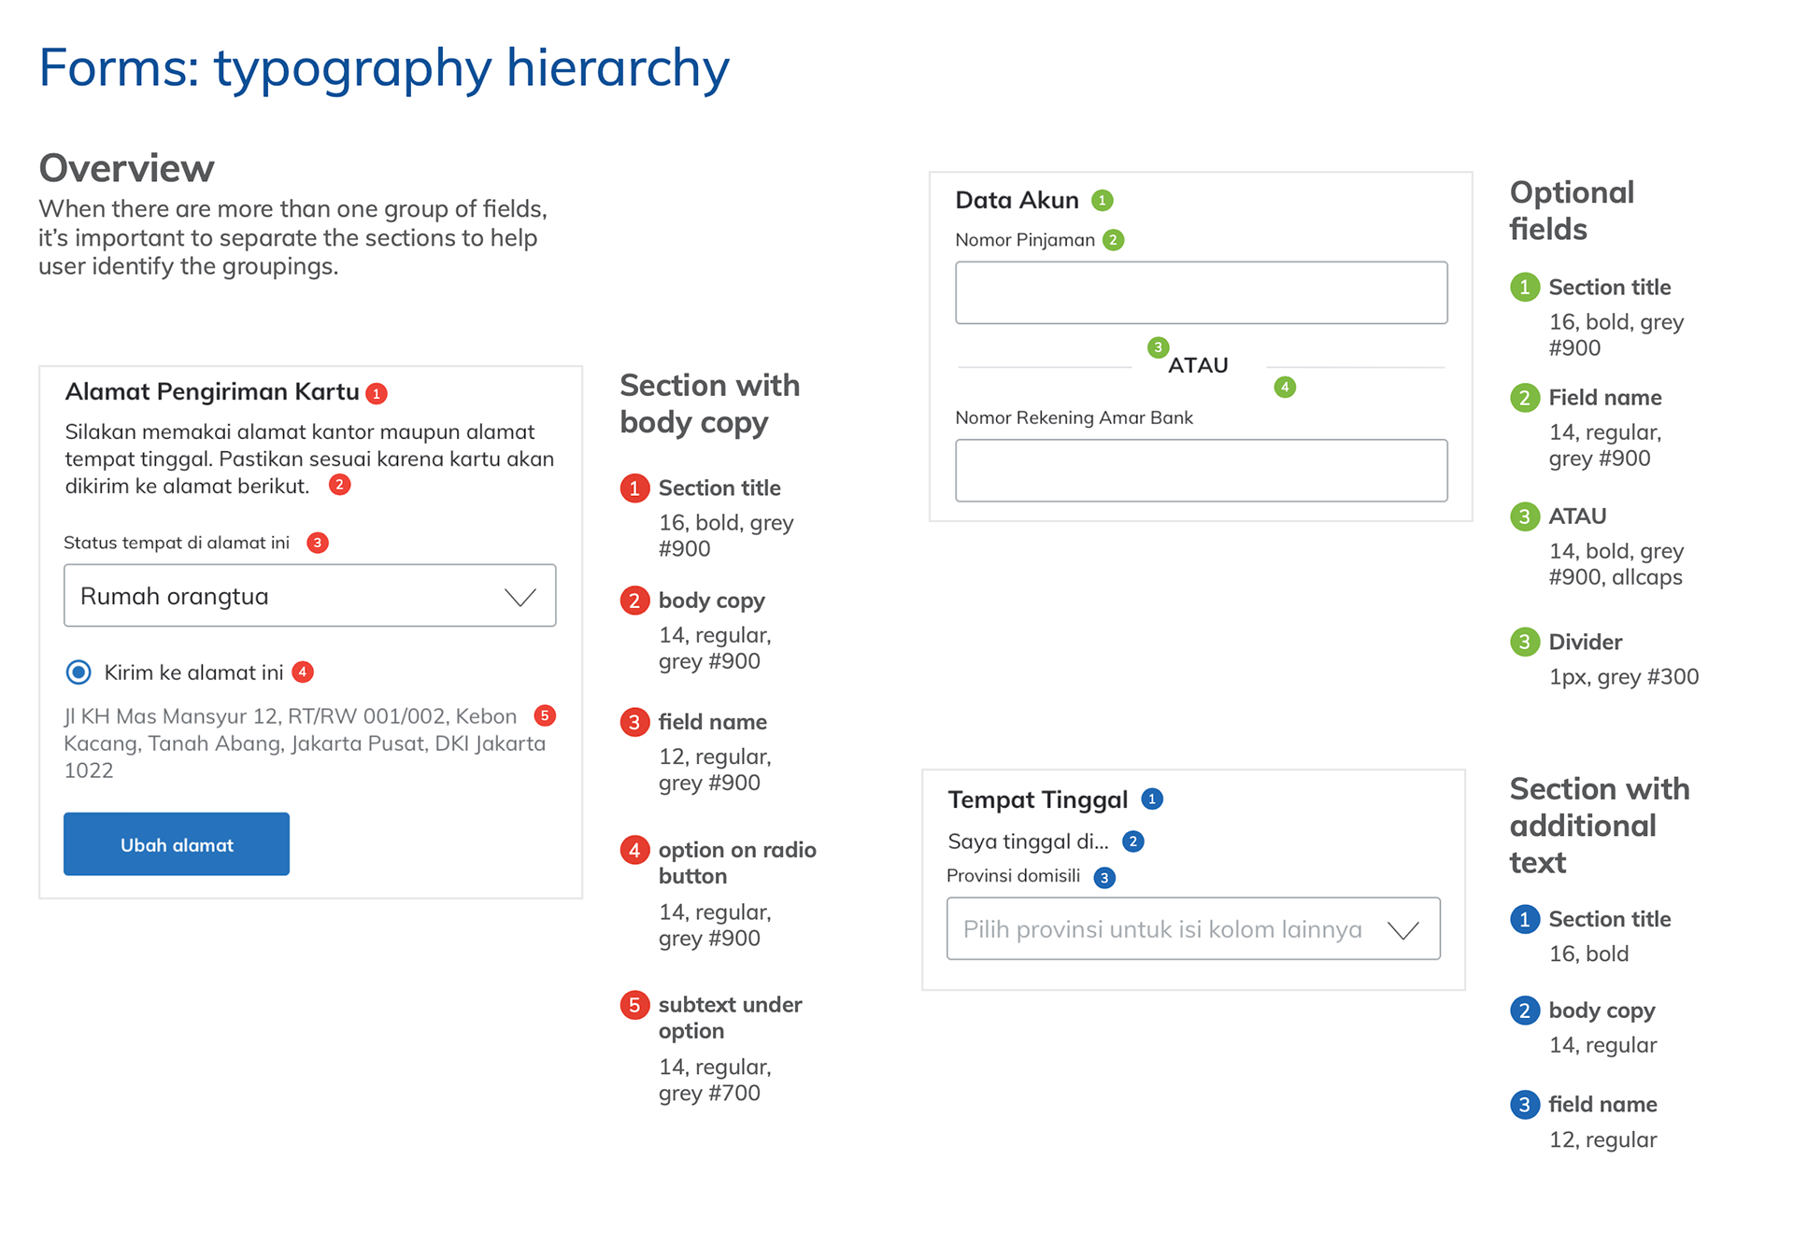Click blue badge 3 beside Provinsi domisili
Viewport: 1794px width, 1244px height.
coord(1104,877)
